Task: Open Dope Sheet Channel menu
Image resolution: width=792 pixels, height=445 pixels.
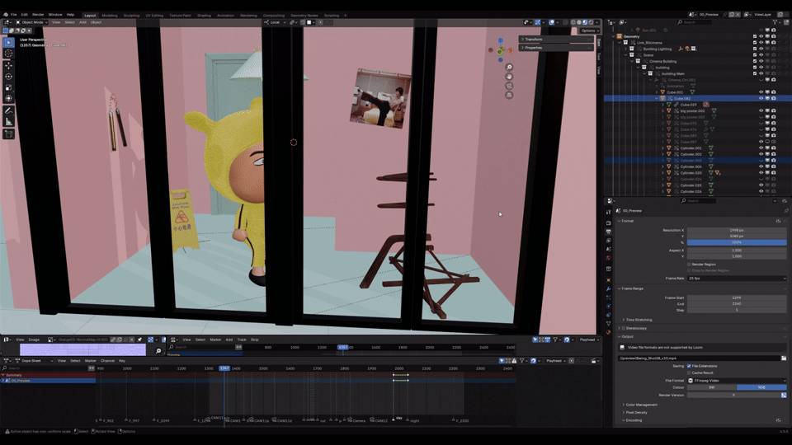Action: click(107, 361)
